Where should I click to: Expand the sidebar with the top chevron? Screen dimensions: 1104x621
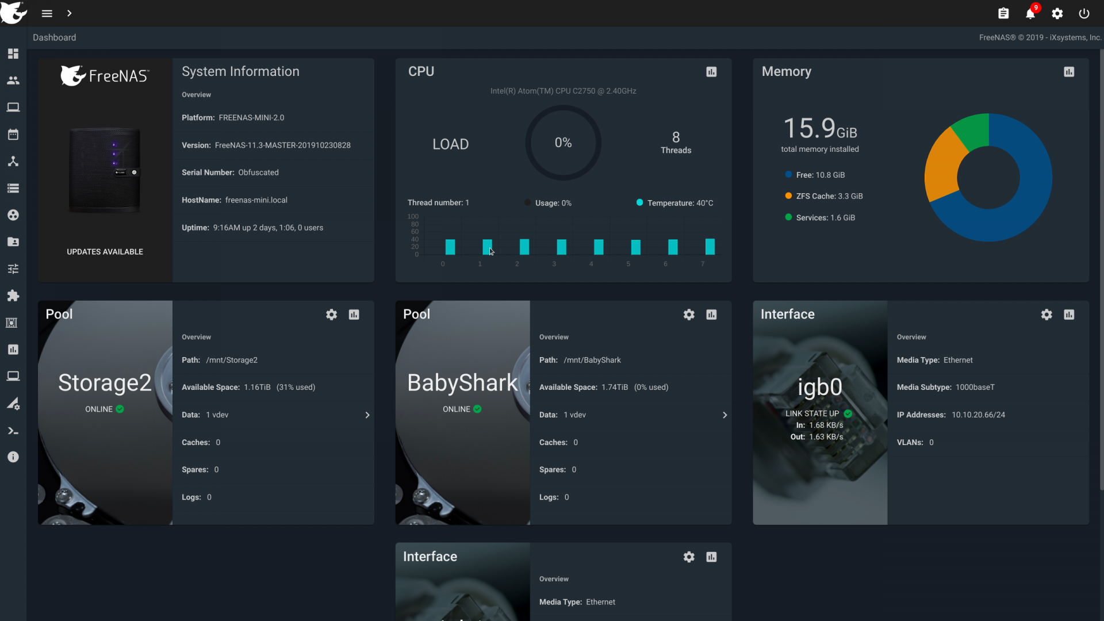tap(69, 13)
